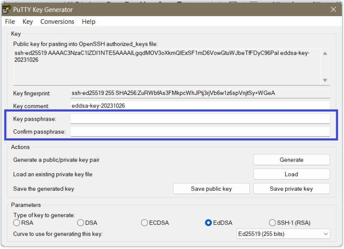Click 'Public key for pasting into OpenSSH' label
Viewport: 344px width, 249px height.
click(85, 44)
